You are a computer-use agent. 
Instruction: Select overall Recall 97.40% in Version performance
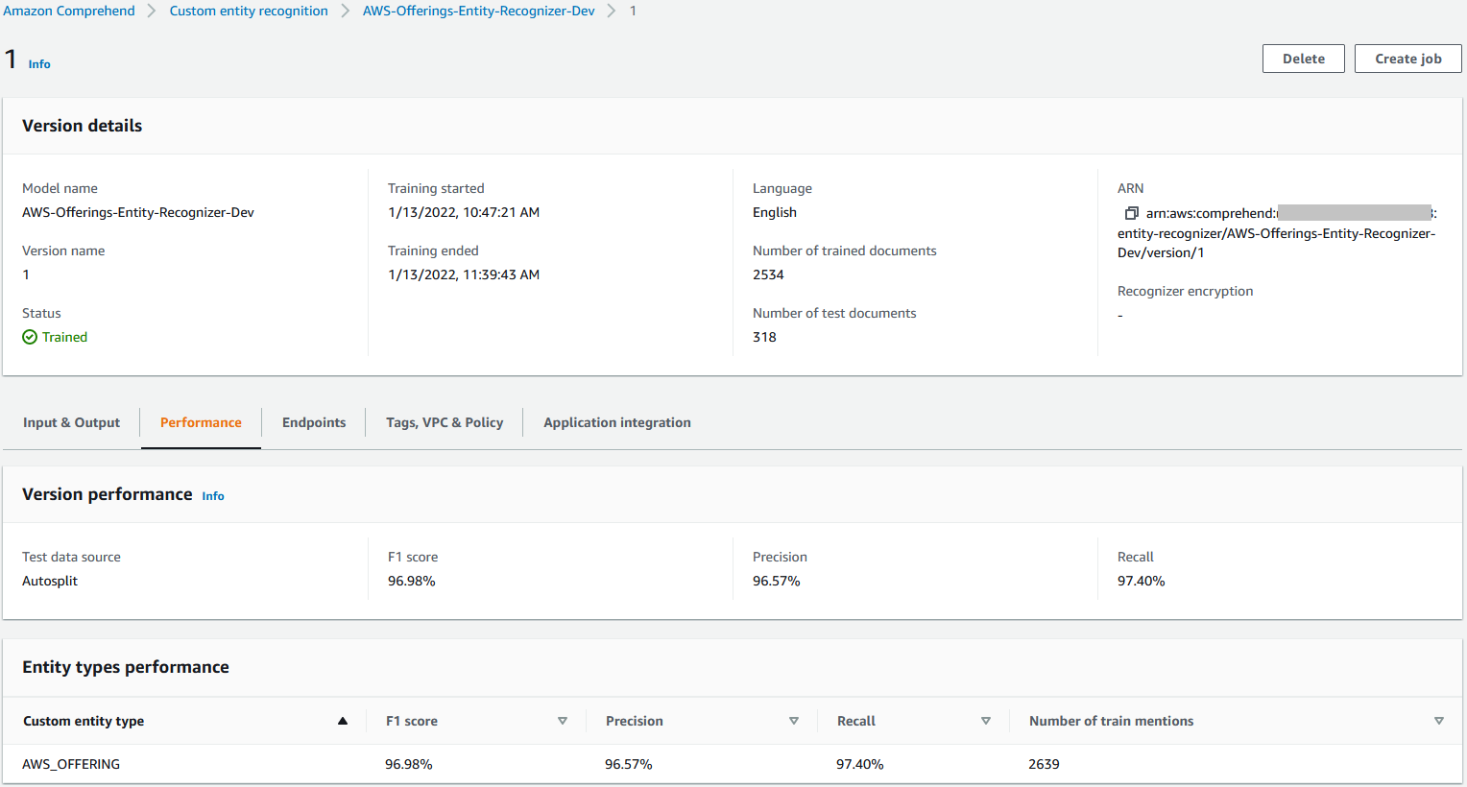tap(1142, 581)
